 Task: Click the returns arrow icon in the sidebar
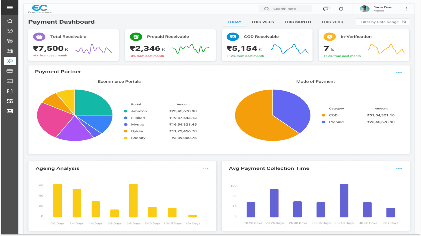click(10, 81)
